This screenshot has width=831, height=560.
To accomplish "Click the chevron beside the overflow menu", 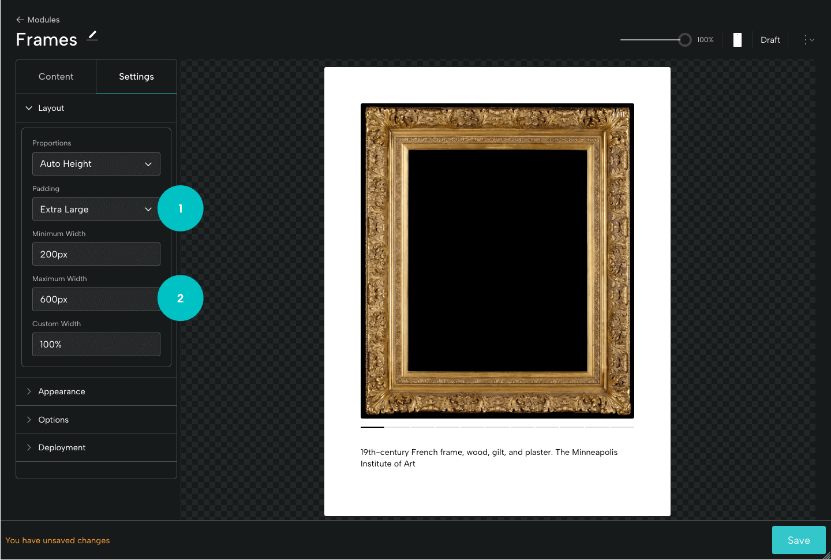I will (x=814, y=40).
